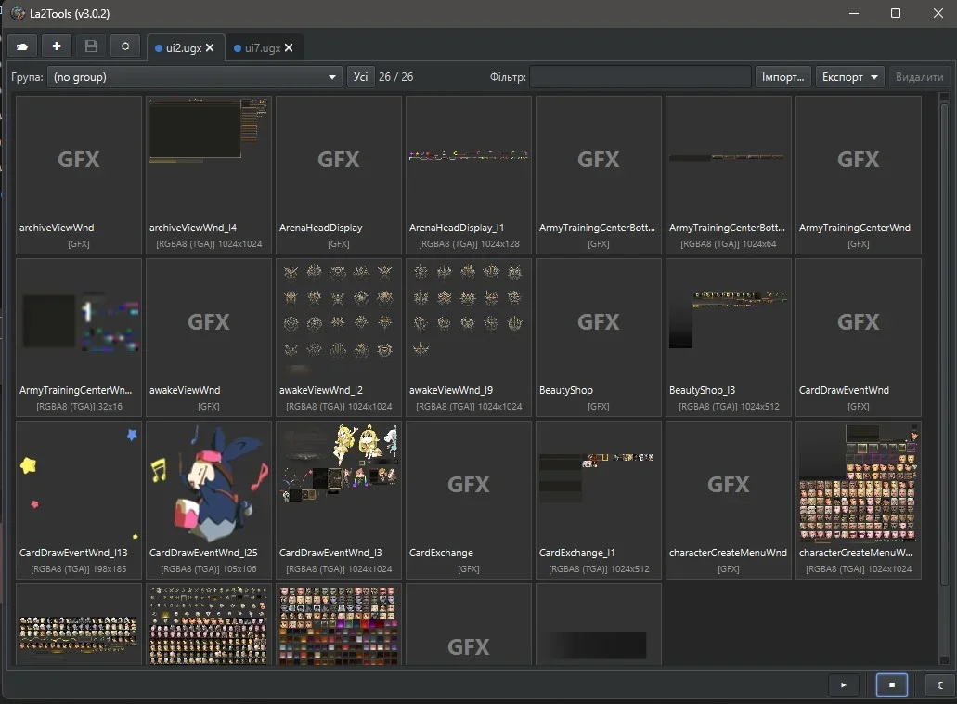
Task: Close the ui7.ugx tab
Action: (x=289, y=47)
